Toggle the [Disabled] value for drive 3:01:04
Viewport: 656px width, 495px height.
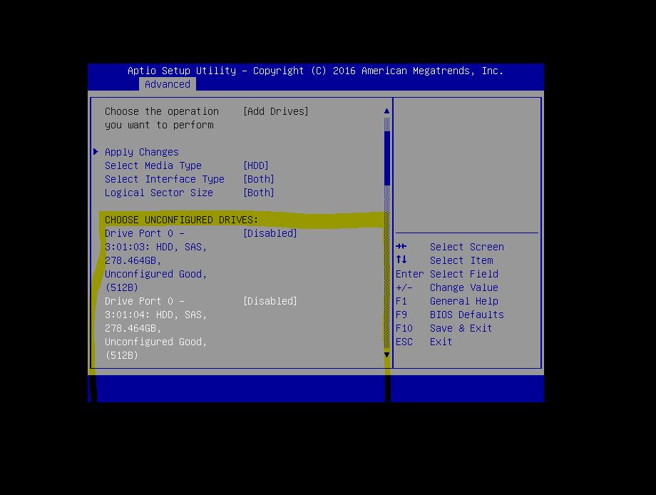pos(270,301)
